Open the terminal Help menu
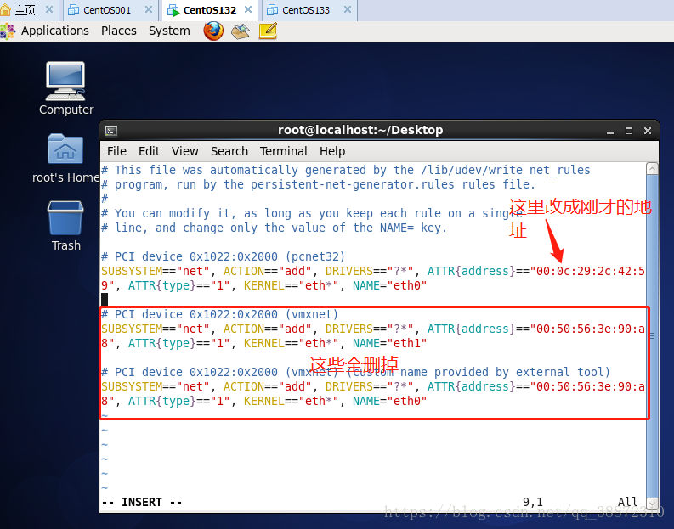This screenshot has height=529, width=674. [331, 151]
